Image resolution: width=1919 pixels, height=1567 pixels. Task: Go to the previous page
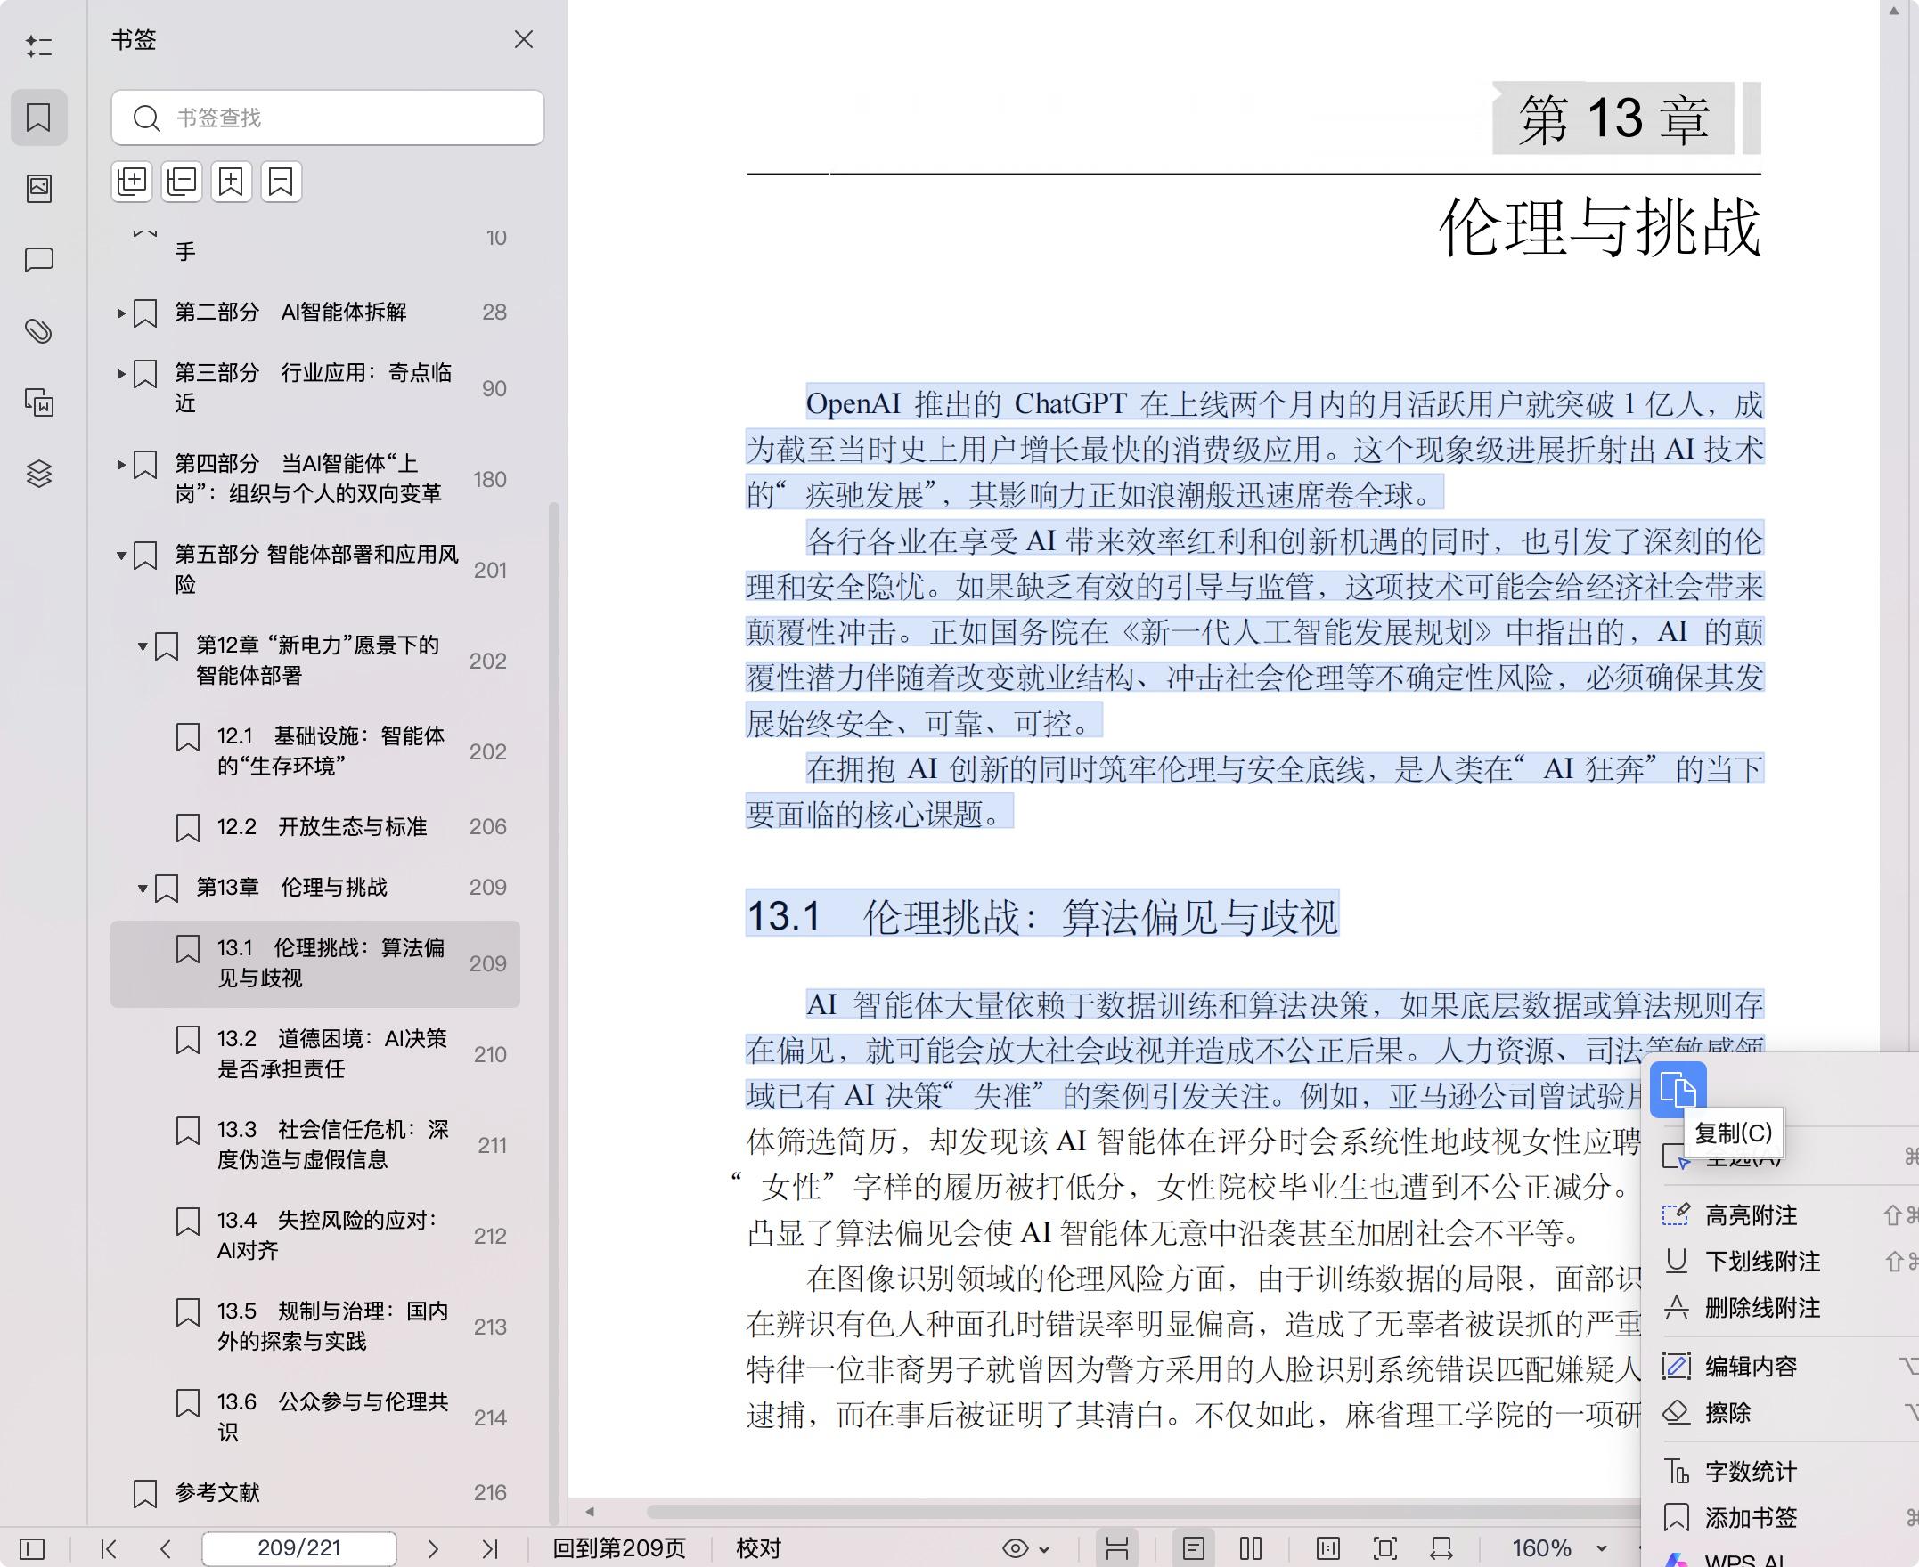[x=165, y=1549]
